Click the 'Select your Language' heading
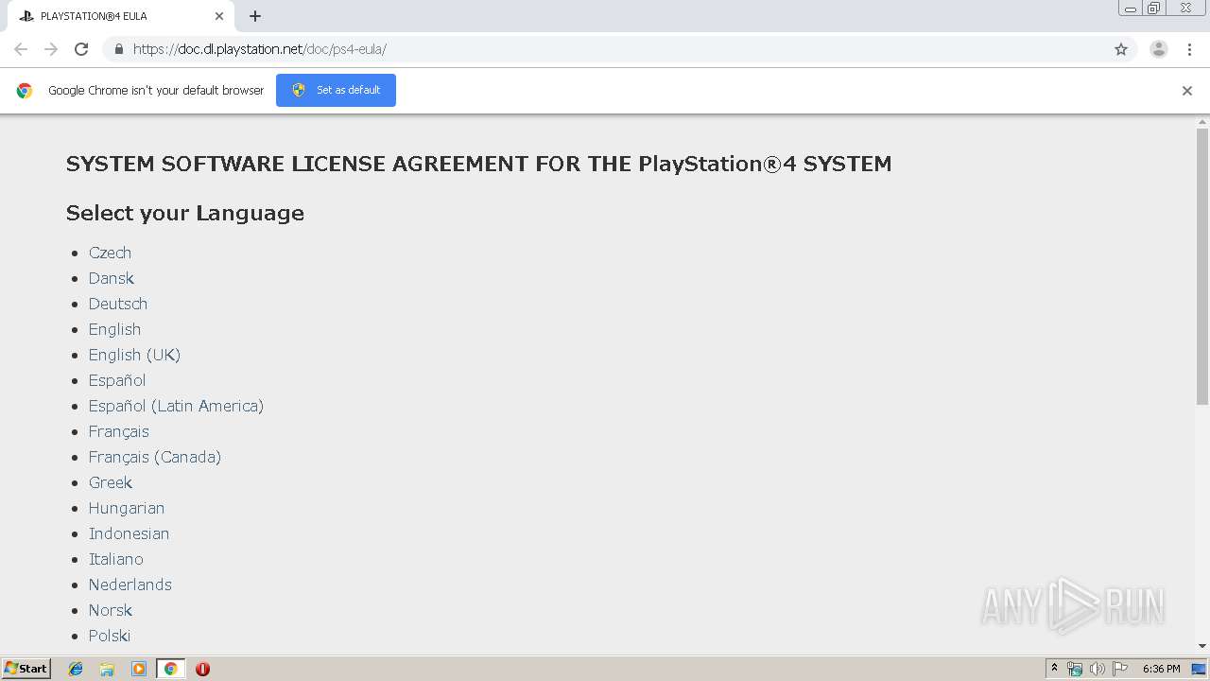 (x=185, y=213)
